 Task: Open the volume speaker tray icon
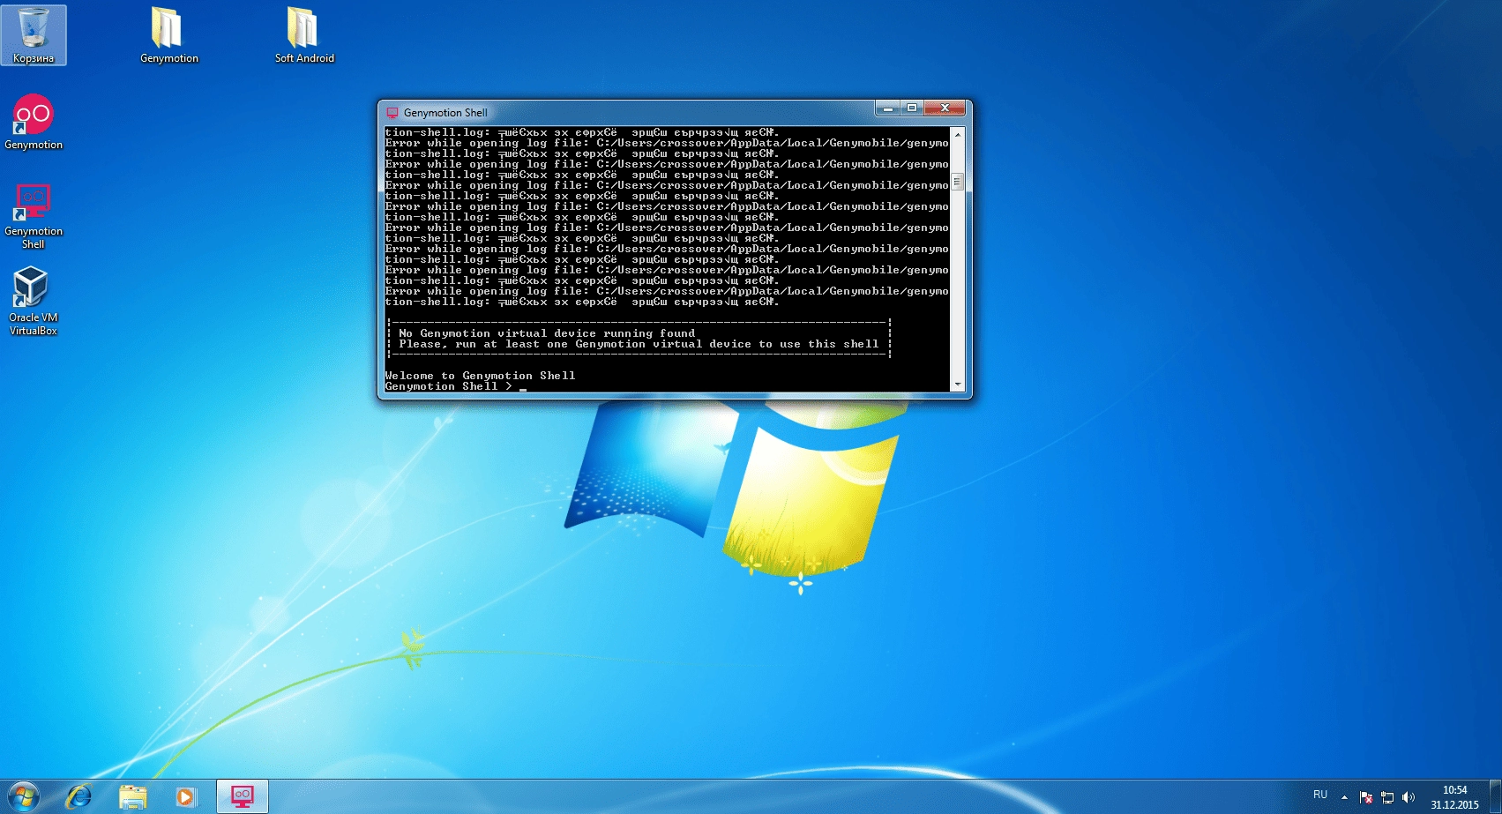point(1409,797)
